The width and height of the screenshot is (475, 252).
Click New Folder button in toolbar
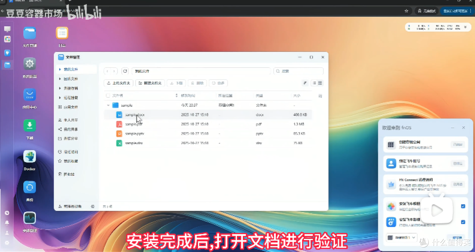pos(150,83)
